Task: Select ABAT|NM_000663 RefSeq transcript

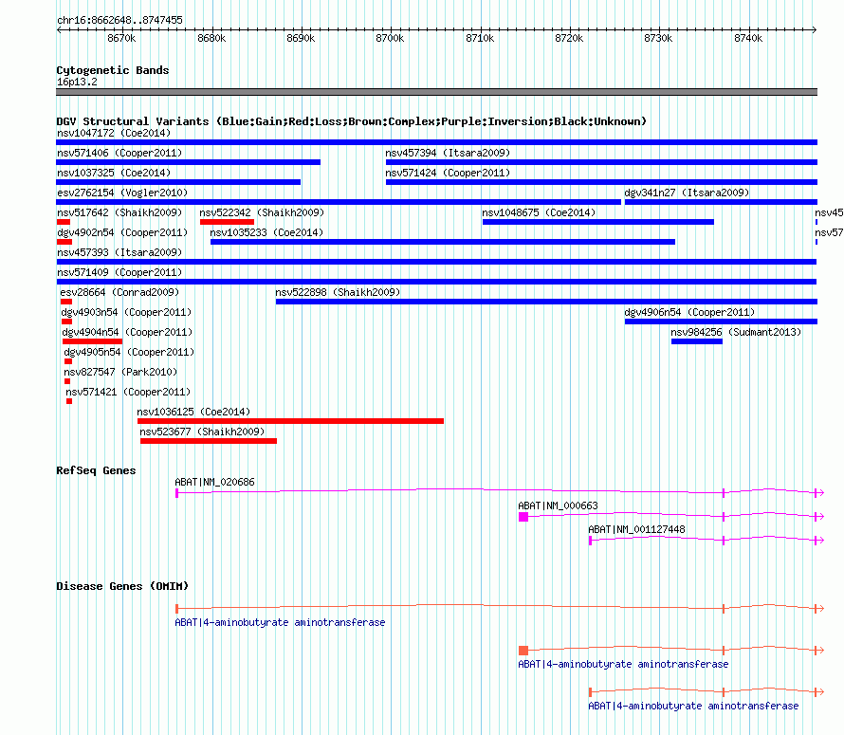Action: click(x=670, y=516)
